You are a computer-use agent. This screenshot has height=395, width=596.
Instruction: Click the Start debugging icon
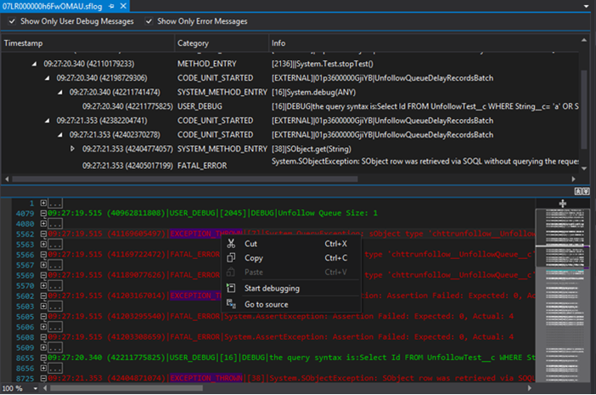[231, 288]
